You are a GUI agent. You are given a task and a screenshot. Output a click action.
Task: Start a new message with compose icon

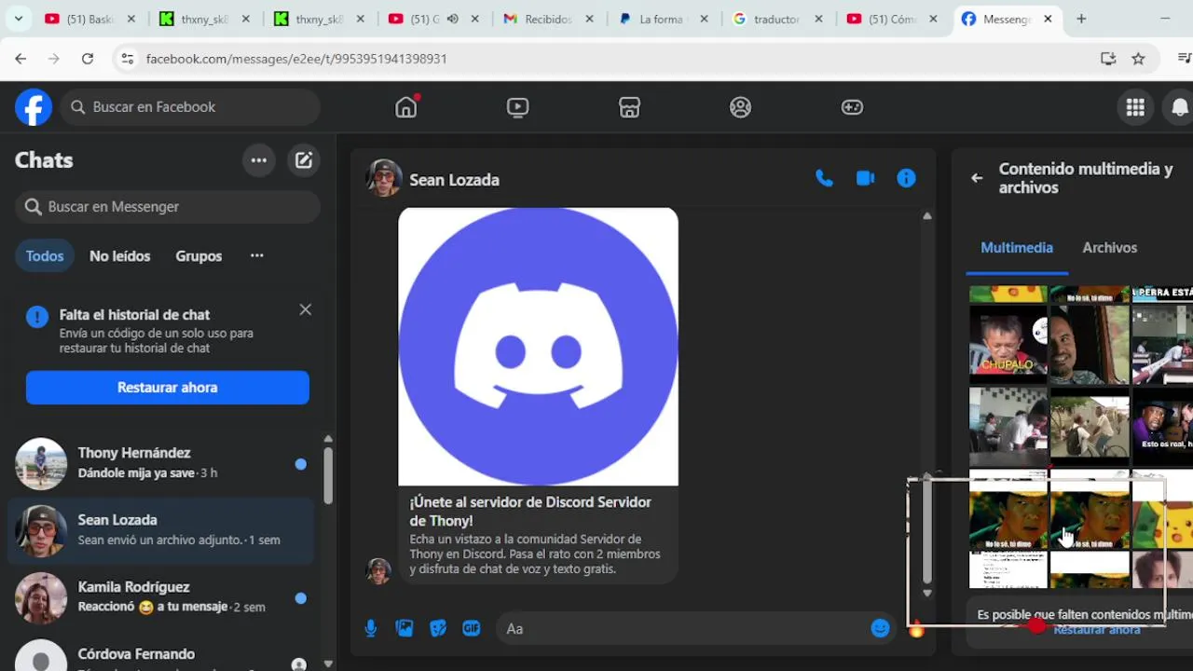(x=304, y=160)
